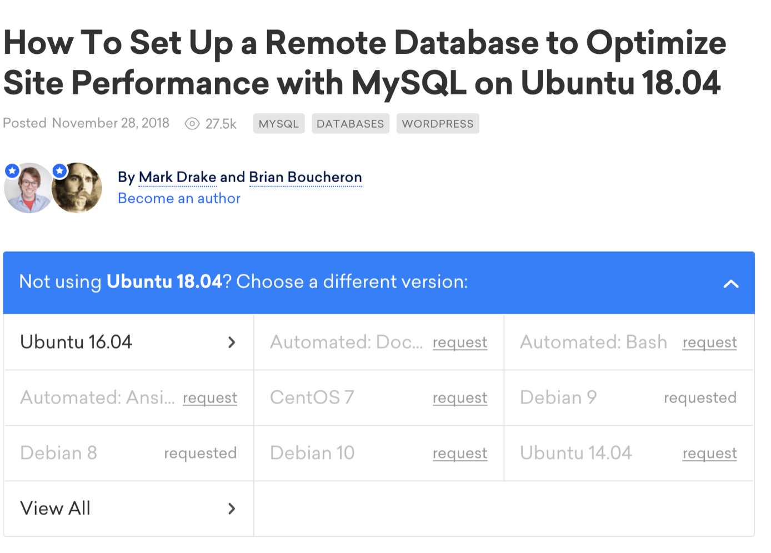This screenshot has height=553, width=771.
Task: Open View All versions
Action: click(56, 508)
